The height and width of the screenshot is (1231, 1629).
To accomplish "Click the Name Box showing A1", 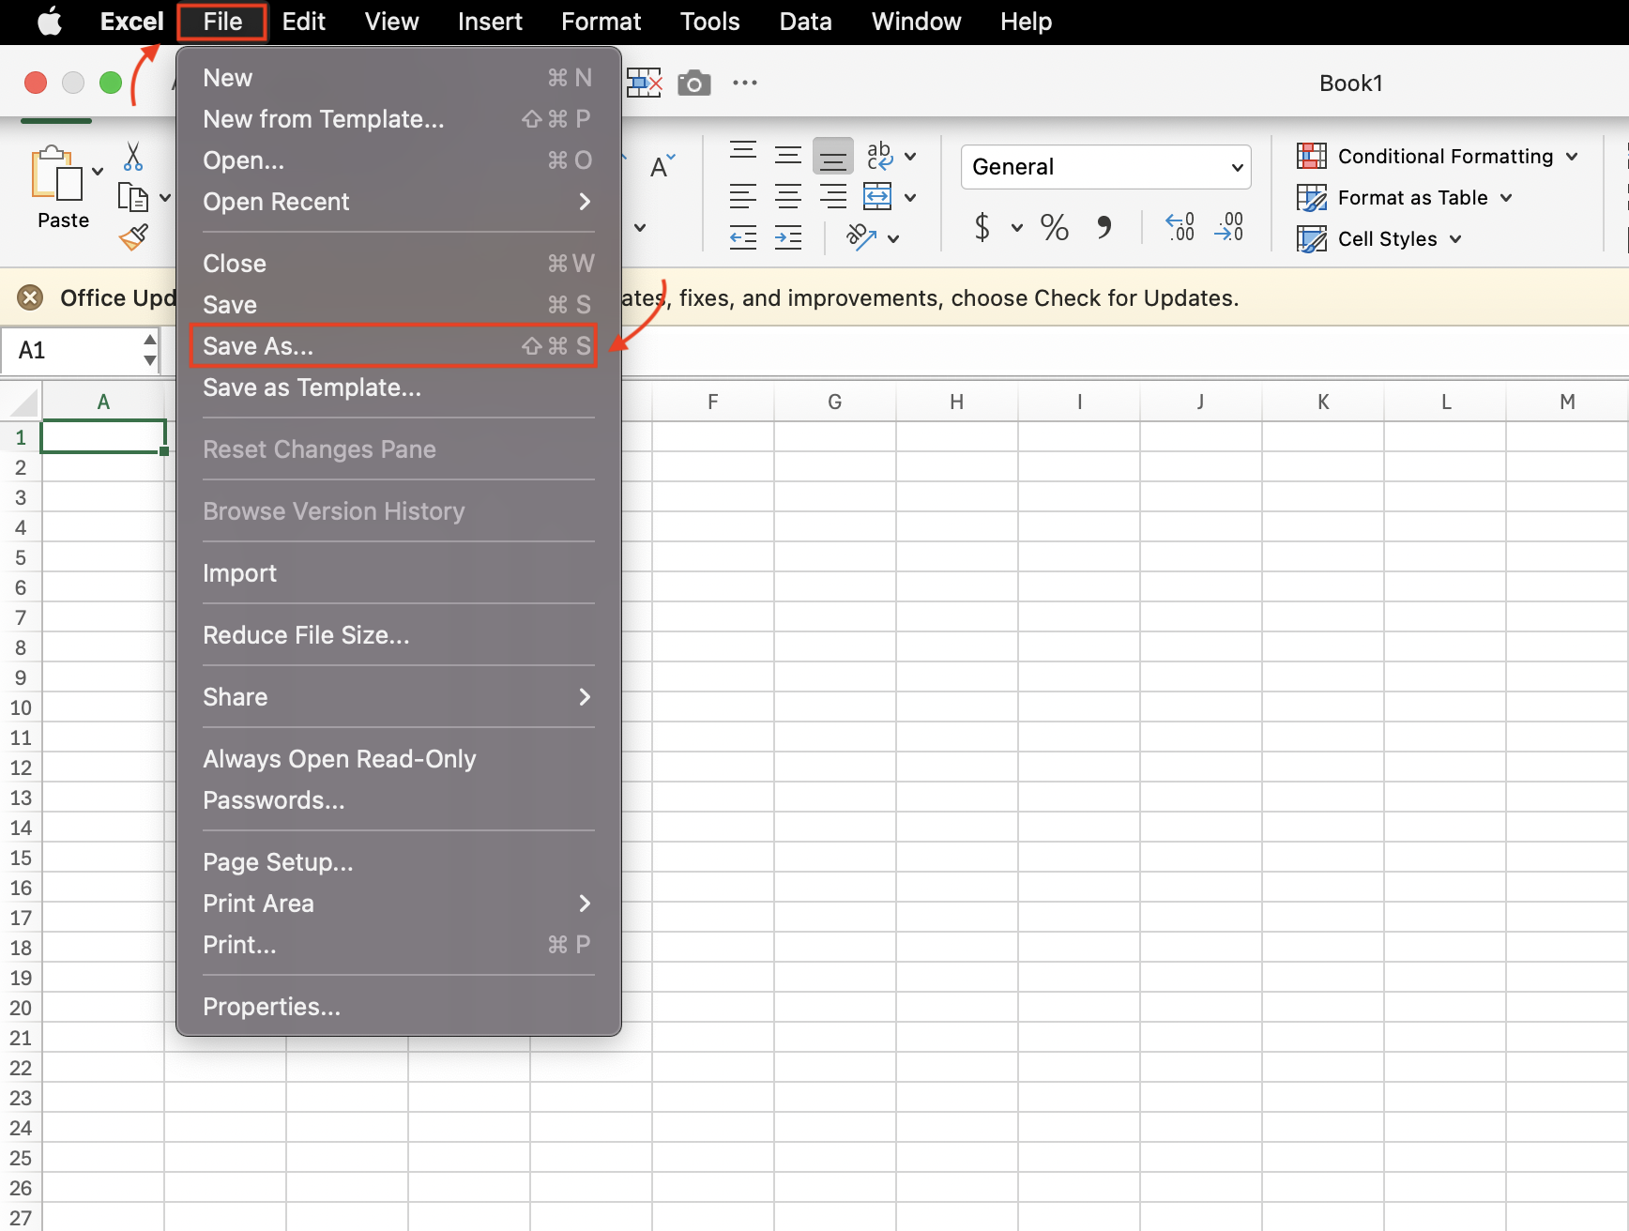I will pos(70,351).
